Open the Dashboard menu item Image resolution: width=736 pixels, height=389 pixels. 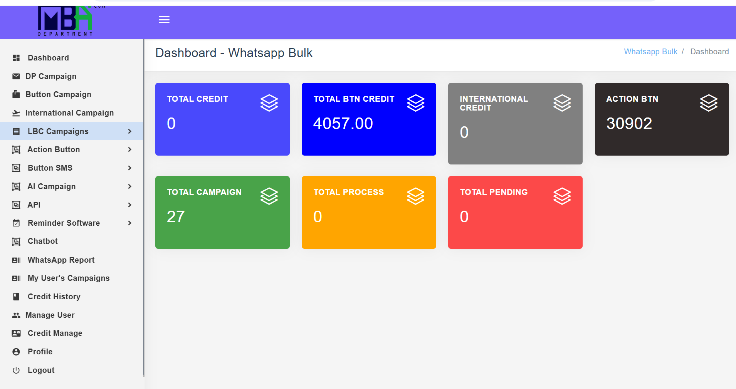[x=72, y=58]
